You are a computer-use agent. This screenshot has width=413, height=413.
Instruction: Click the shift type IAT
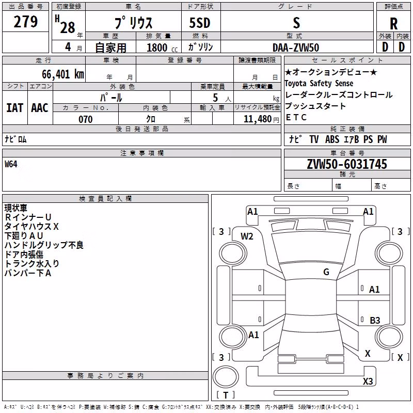[15, 108]
